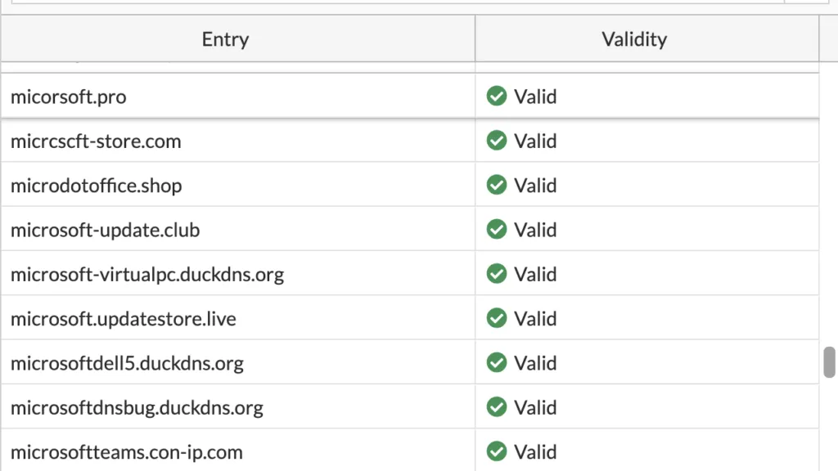Click the valid status icon for microsoft-update.club

497,230
